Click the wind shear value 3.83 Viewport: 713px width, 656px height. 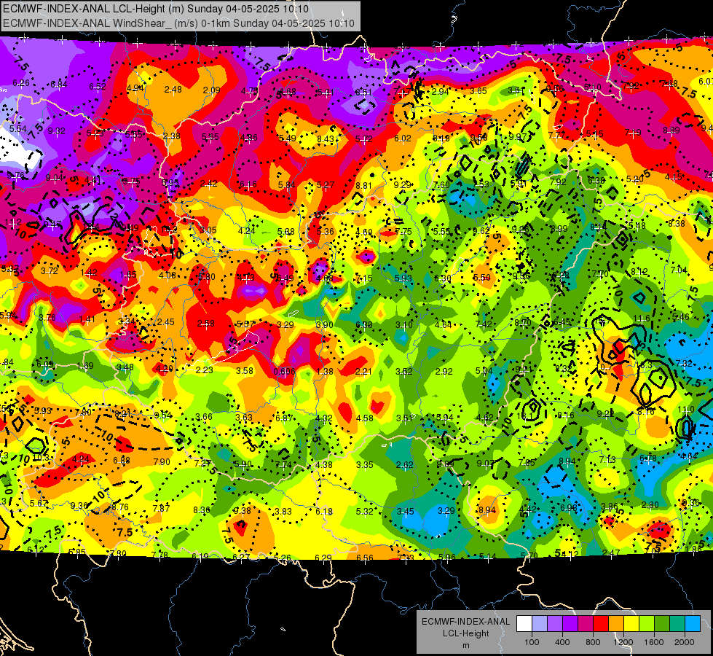pos(283,511)
